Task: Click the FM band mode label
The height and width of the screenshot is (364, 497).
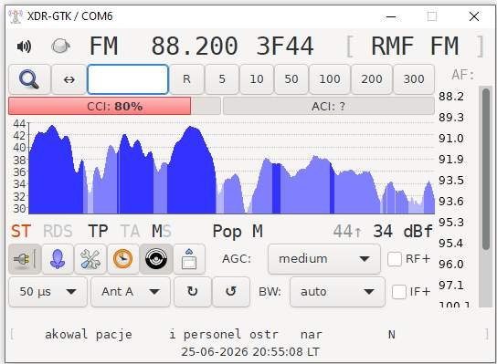Action: pos(103,47)
